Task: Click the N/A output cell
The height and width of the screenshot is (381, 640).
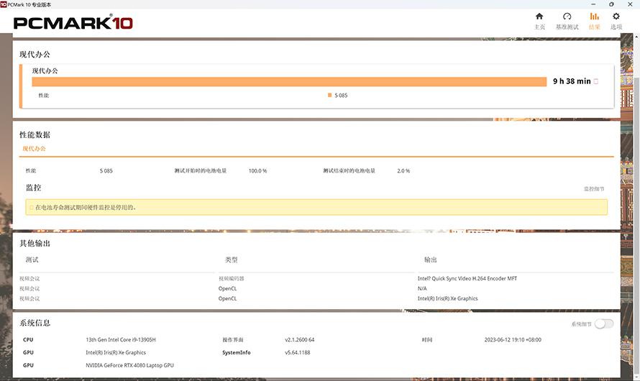Action: pos(422,288)
